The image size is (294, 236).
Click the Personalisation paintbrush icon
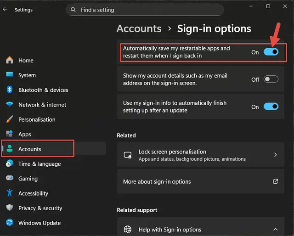[x=9, y=119]
